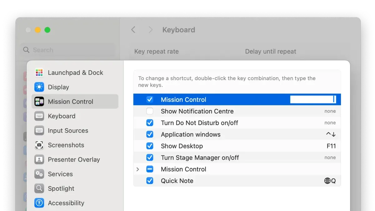Uncheck Application windows checkbox
Viewport: 375px width, 211px height.
tap(150, 134)
